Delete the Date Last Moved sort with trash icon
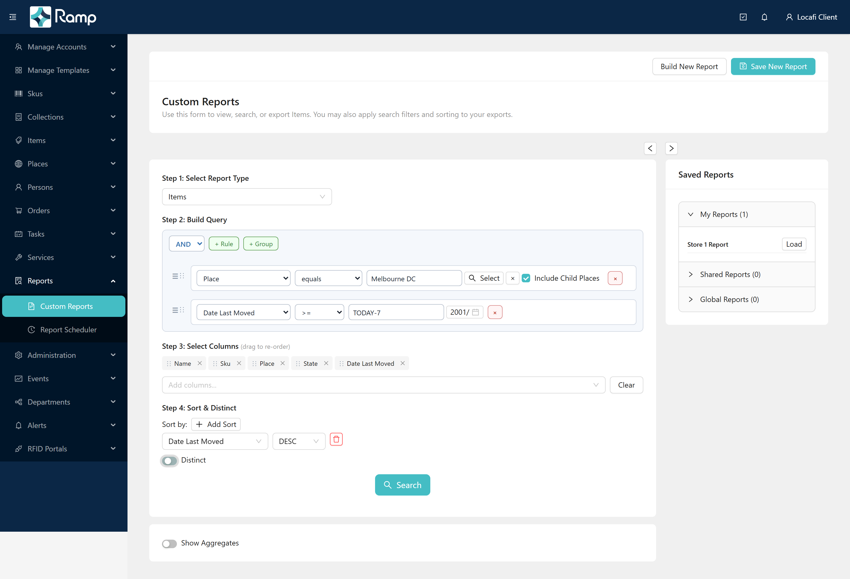Viewport: 850px width, 579px height. [336, 439]
